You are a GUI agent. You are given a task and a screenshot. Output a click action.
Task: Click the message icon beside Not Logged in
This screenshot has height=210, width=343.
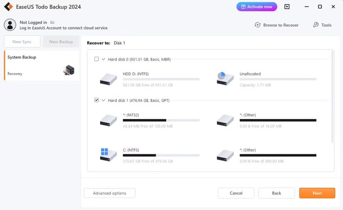pyautogui.click(x=52, y=22)
